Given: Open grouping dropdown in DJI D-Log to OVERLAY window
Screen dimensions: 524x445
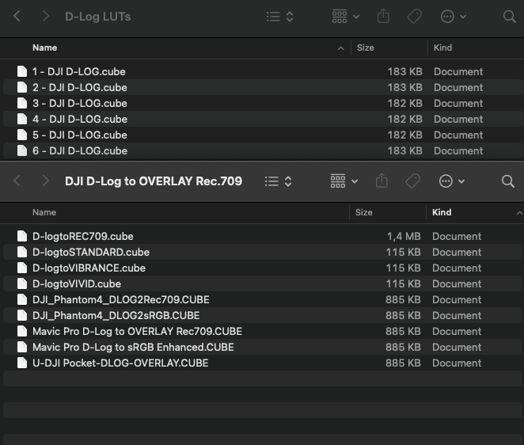Looking at the screenshot, I should tap(344, 181).
